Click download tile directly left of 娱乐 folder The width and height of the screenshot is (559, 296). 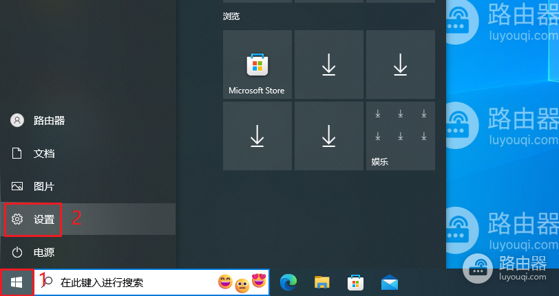328,136
